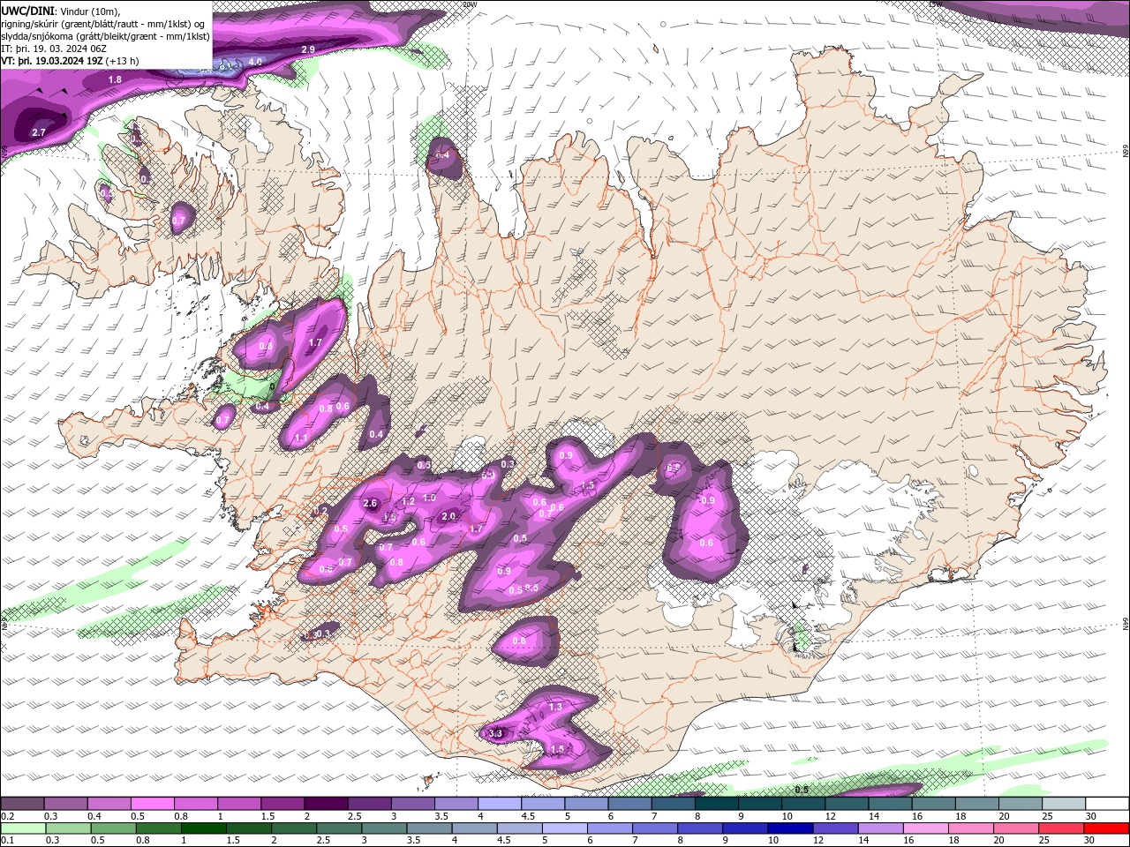Click the VT valid time '19Z (+13 h)' line
The height and width of the screenshot is (847, 1130).
70,61
